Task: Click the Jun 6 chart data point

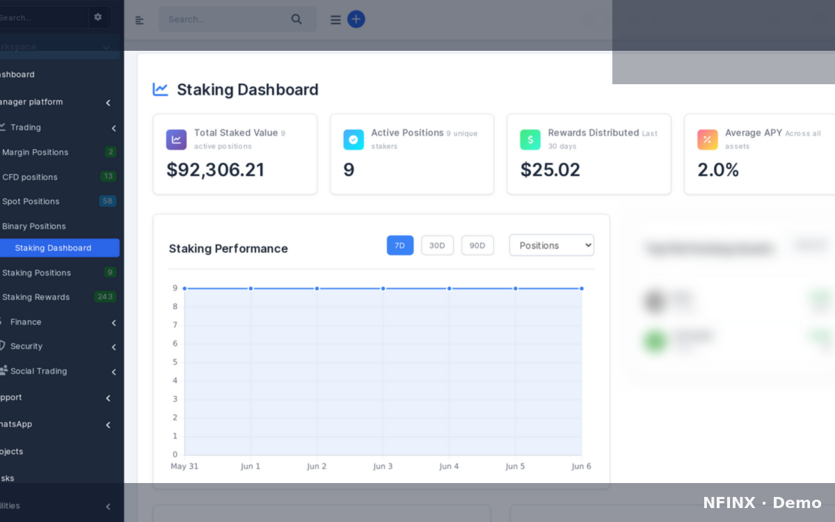Action: (582, 288)
